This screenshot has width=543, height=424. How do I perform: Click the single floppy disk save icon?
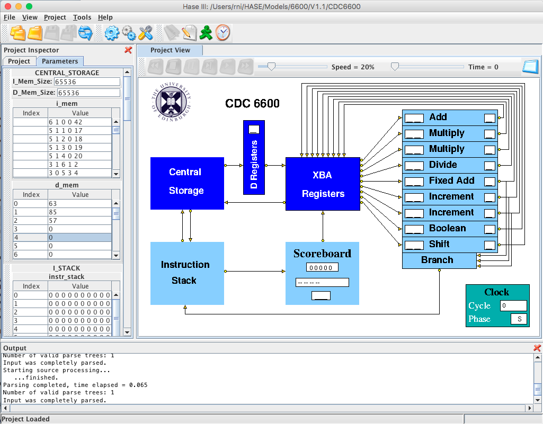point(51,33)
